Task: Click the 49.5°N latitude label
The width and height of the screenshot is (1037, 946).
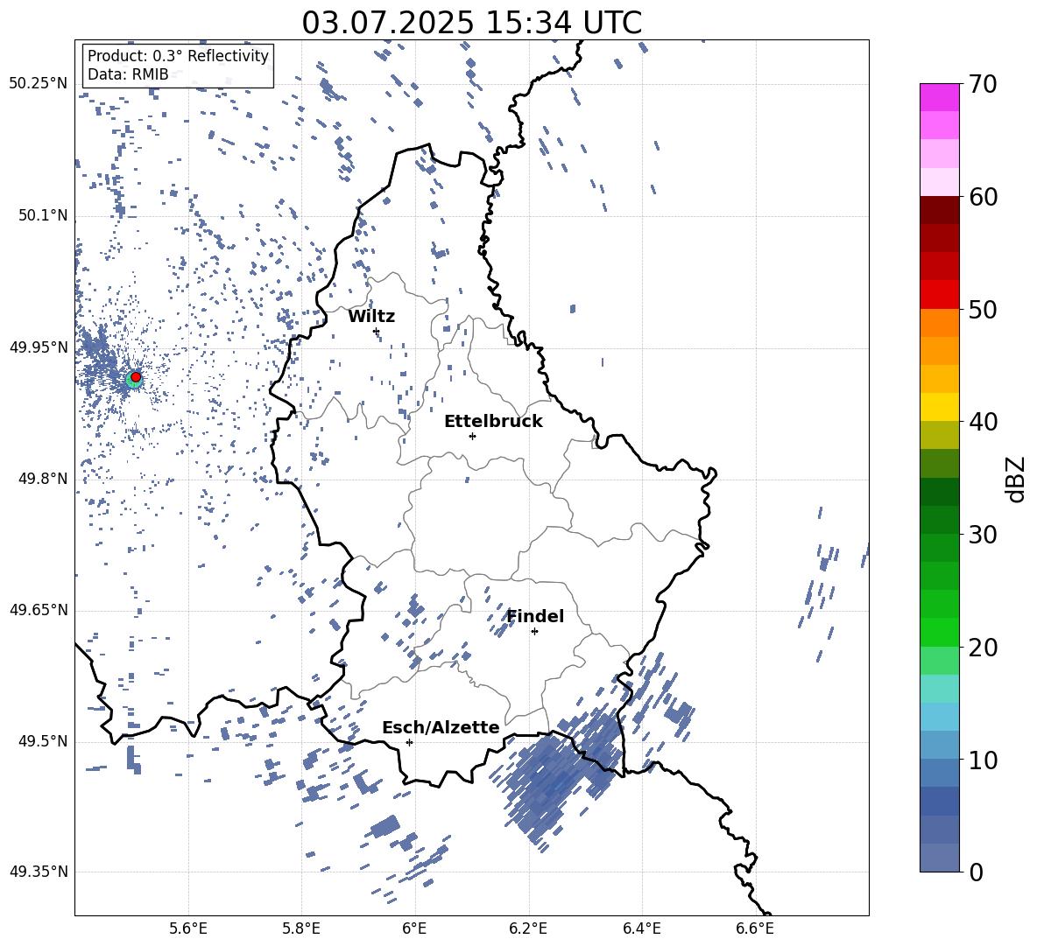Action: [42, 740]
